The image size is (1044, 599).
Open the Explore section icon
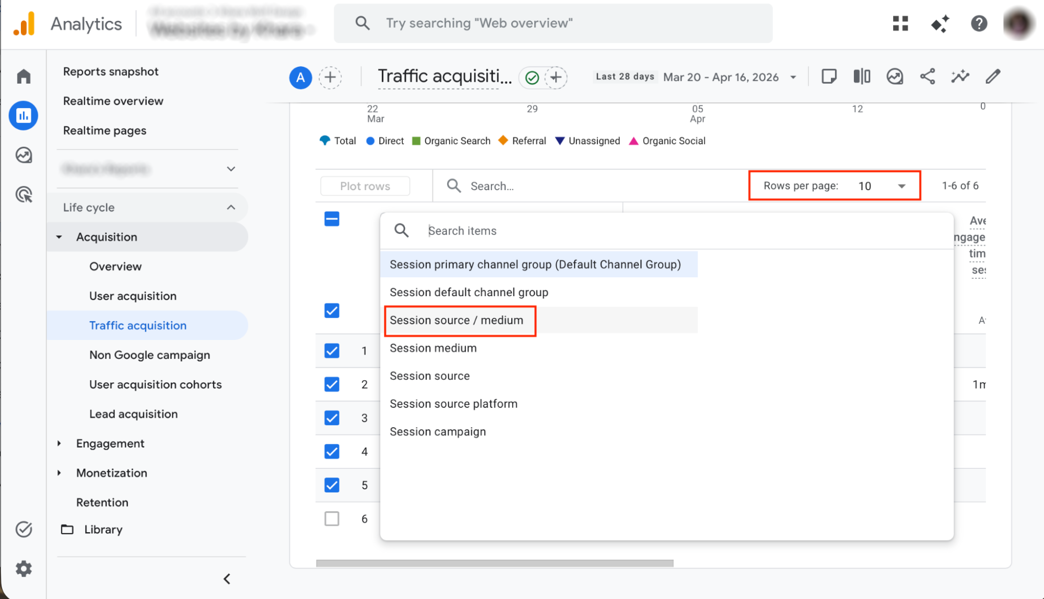[24, 155]
